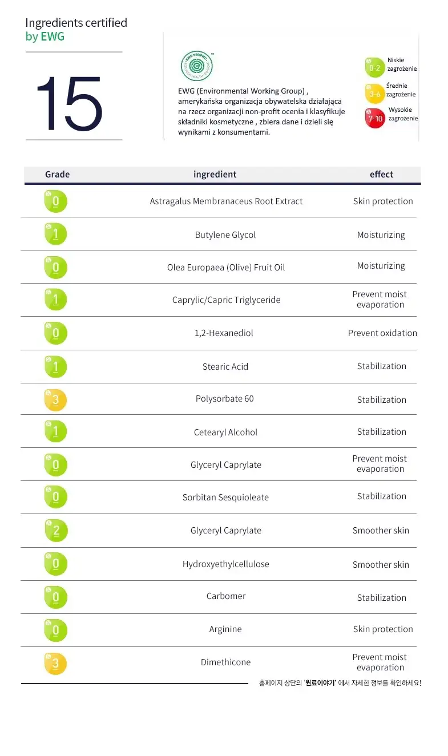The height and width of the screenshot is (756, 448).
Task: Click yellow grade 3 badge for Polysorbate 60
Action: 56,399
